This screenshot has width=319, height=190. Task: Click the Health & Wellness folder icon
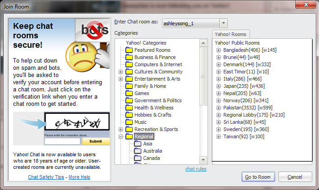129,108
